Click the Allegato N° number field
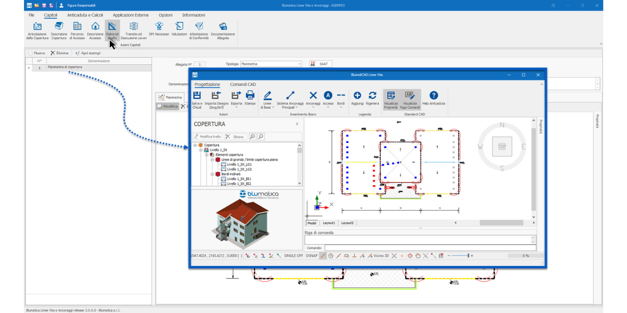Image resolution: width=627 pixels, height=313 pixels. 199,65
